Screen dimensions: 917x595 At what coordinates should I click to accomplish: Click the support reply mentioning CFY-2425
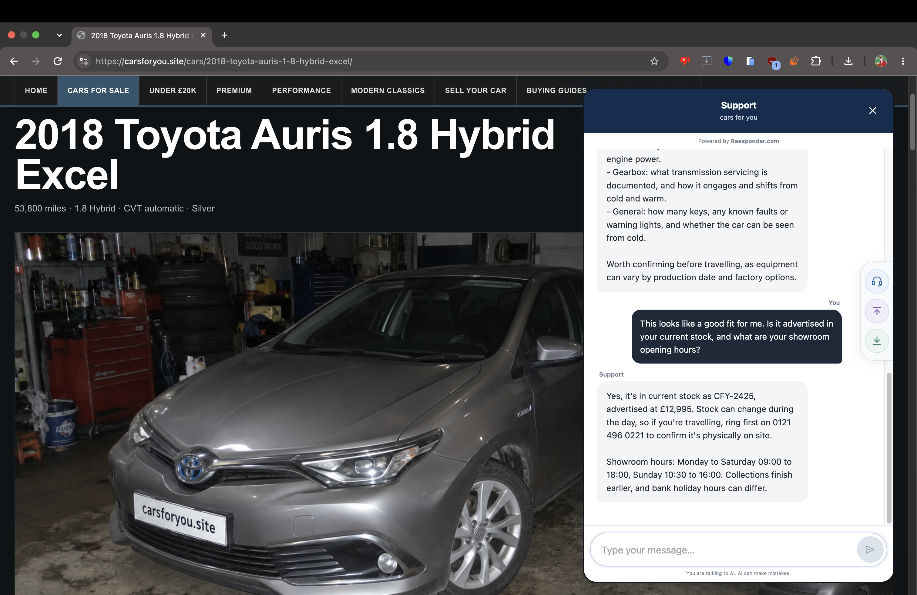pyautogui.click(x=702, y=442)
